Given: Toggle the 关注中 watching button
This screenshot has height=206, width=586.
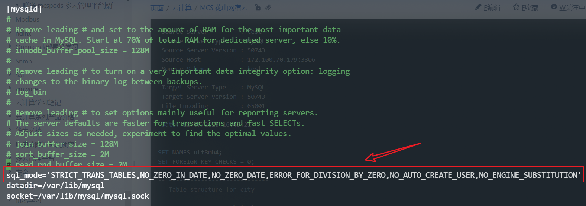Looking at the screenshot, I should pos(572,7).
